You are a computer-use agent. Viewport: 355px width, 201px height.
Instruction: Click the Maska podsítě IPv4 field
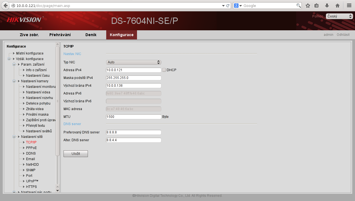tap(134, 78)
